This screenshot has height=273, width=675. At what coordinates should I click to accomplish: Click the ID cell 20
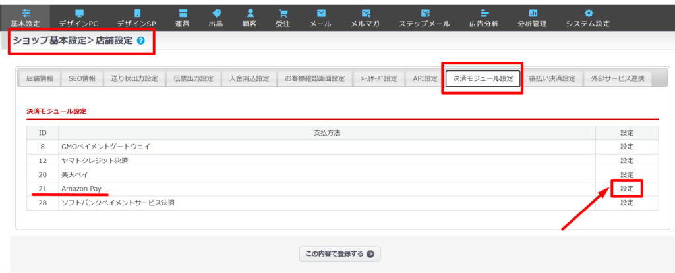43,174
